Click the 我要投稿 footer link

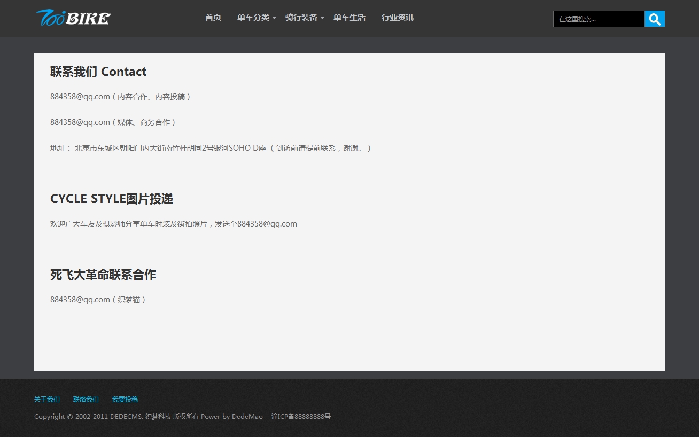pyautogui.click(x=125, y=400)
